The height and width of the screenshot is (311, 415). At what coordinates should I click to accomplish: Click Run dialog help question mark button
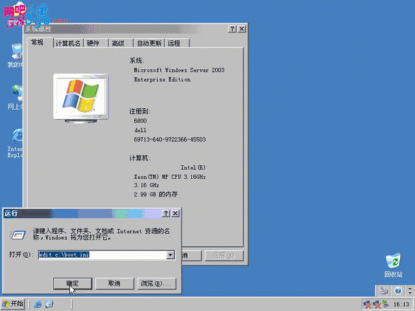click(x=166, y=213)
